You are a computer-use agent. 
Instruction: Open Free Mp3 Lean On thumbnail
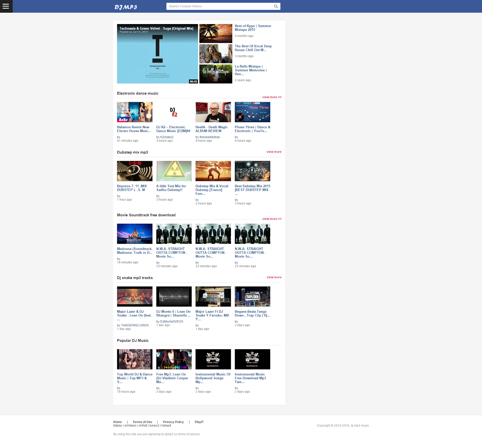(174, 359)
